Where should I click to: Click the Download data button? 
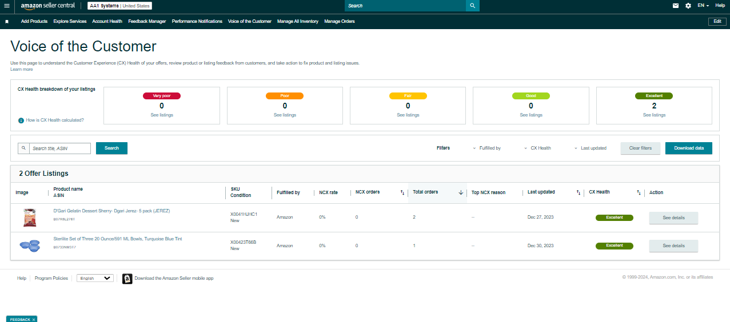[689, 148]
